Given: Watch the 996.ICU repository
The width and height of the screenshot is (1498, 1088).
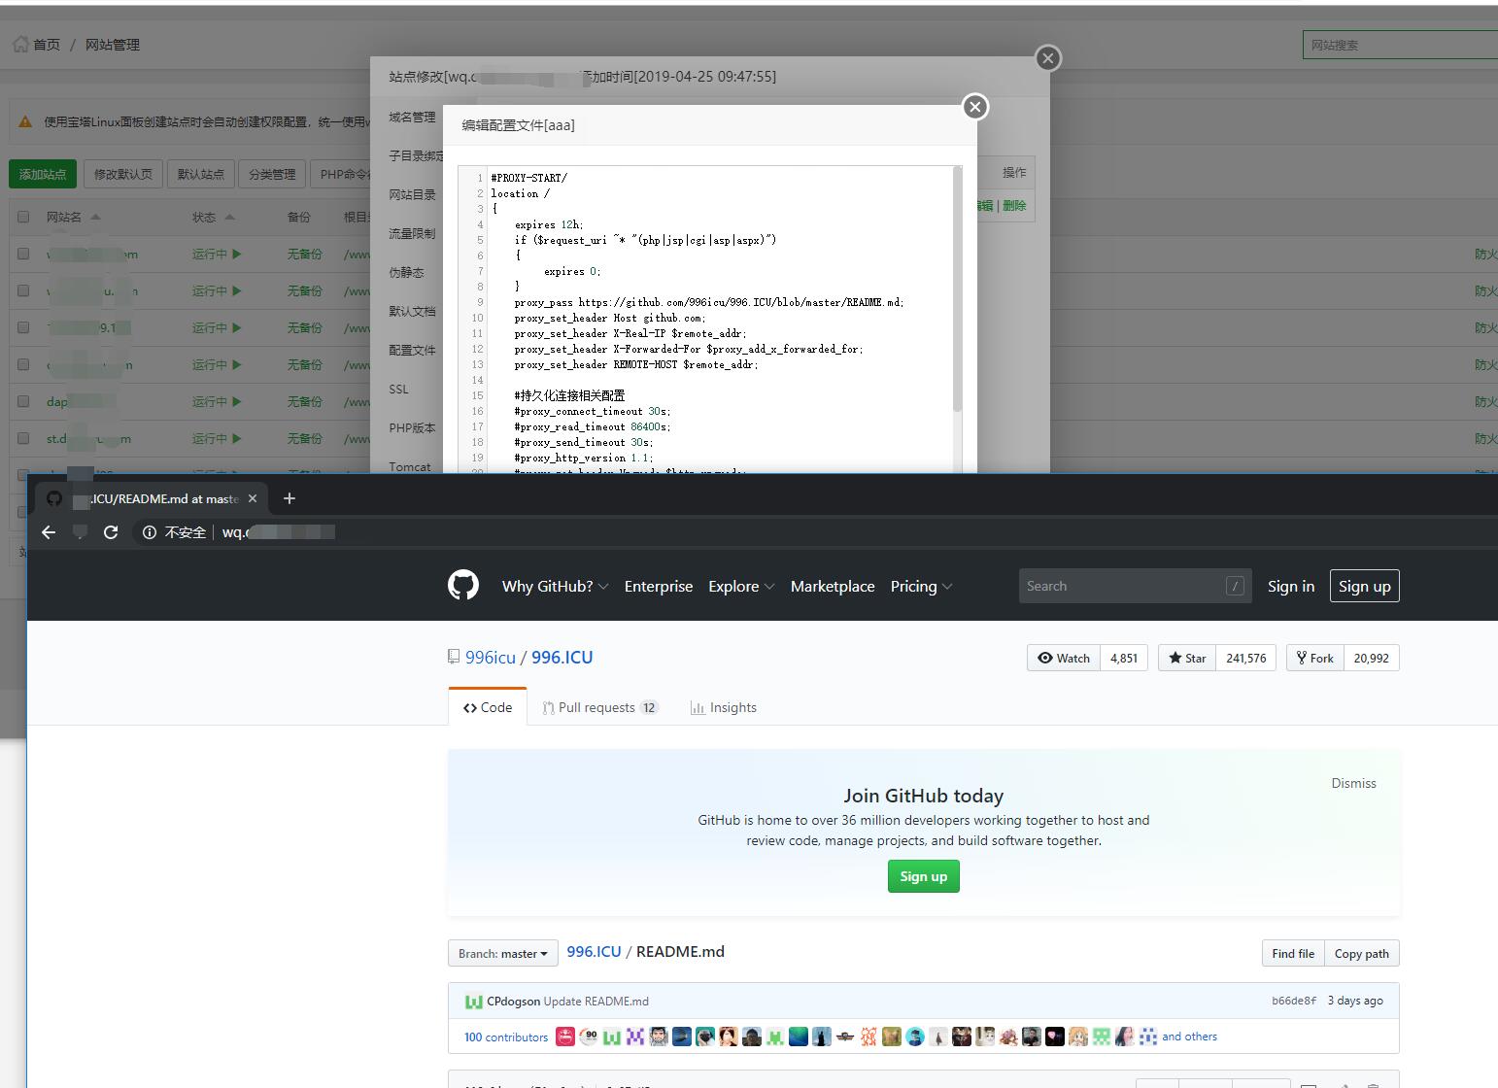Looking at the screenshot, I should pos(1064,658).
